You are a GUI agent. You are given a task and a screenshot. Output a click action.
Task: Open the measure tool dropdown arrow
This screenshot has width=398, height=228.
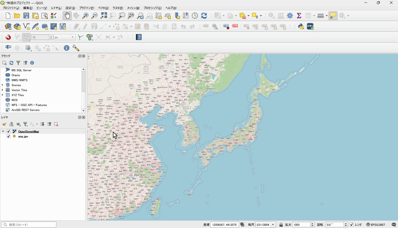tap(326, 16)
